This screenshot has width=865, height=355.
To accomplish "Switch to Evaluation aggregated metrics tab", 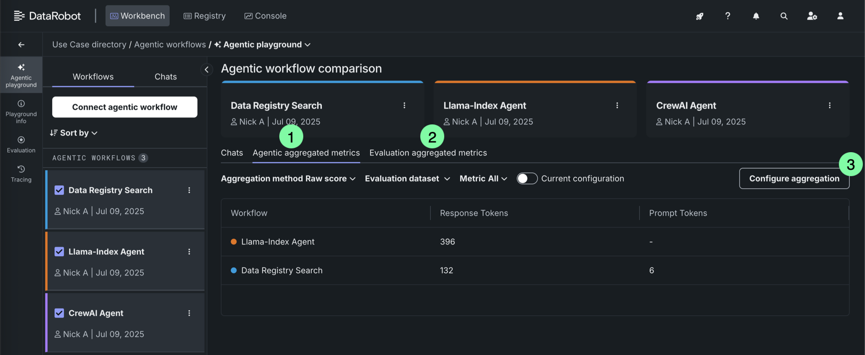I will (x=428, y=153).
